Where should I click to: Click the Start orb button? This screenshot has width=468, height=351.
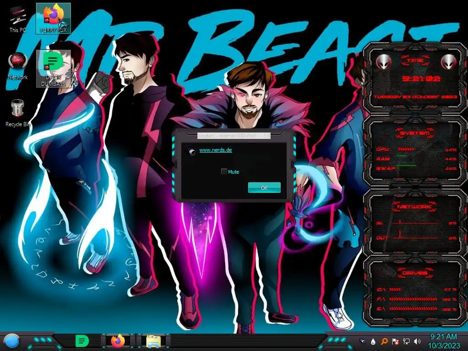[x=11, y=341]
